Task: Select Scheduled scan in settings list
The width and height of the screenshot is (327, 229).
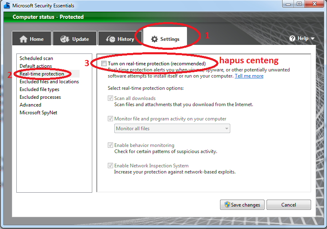Action: pyautogui.click(x=36, y=58)
